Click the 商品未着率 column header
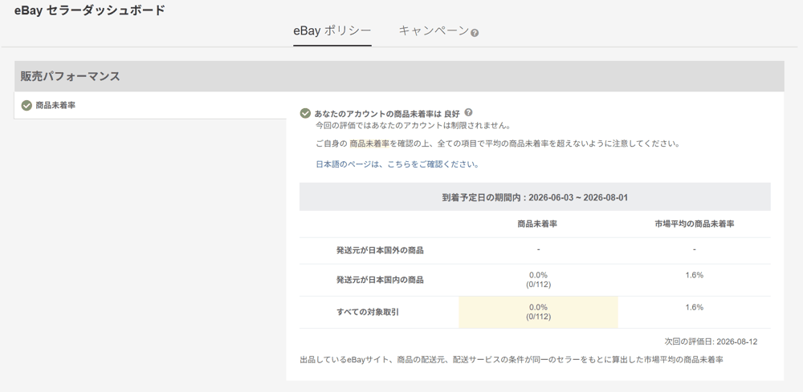Screen dimensions: 803x392 537,224
